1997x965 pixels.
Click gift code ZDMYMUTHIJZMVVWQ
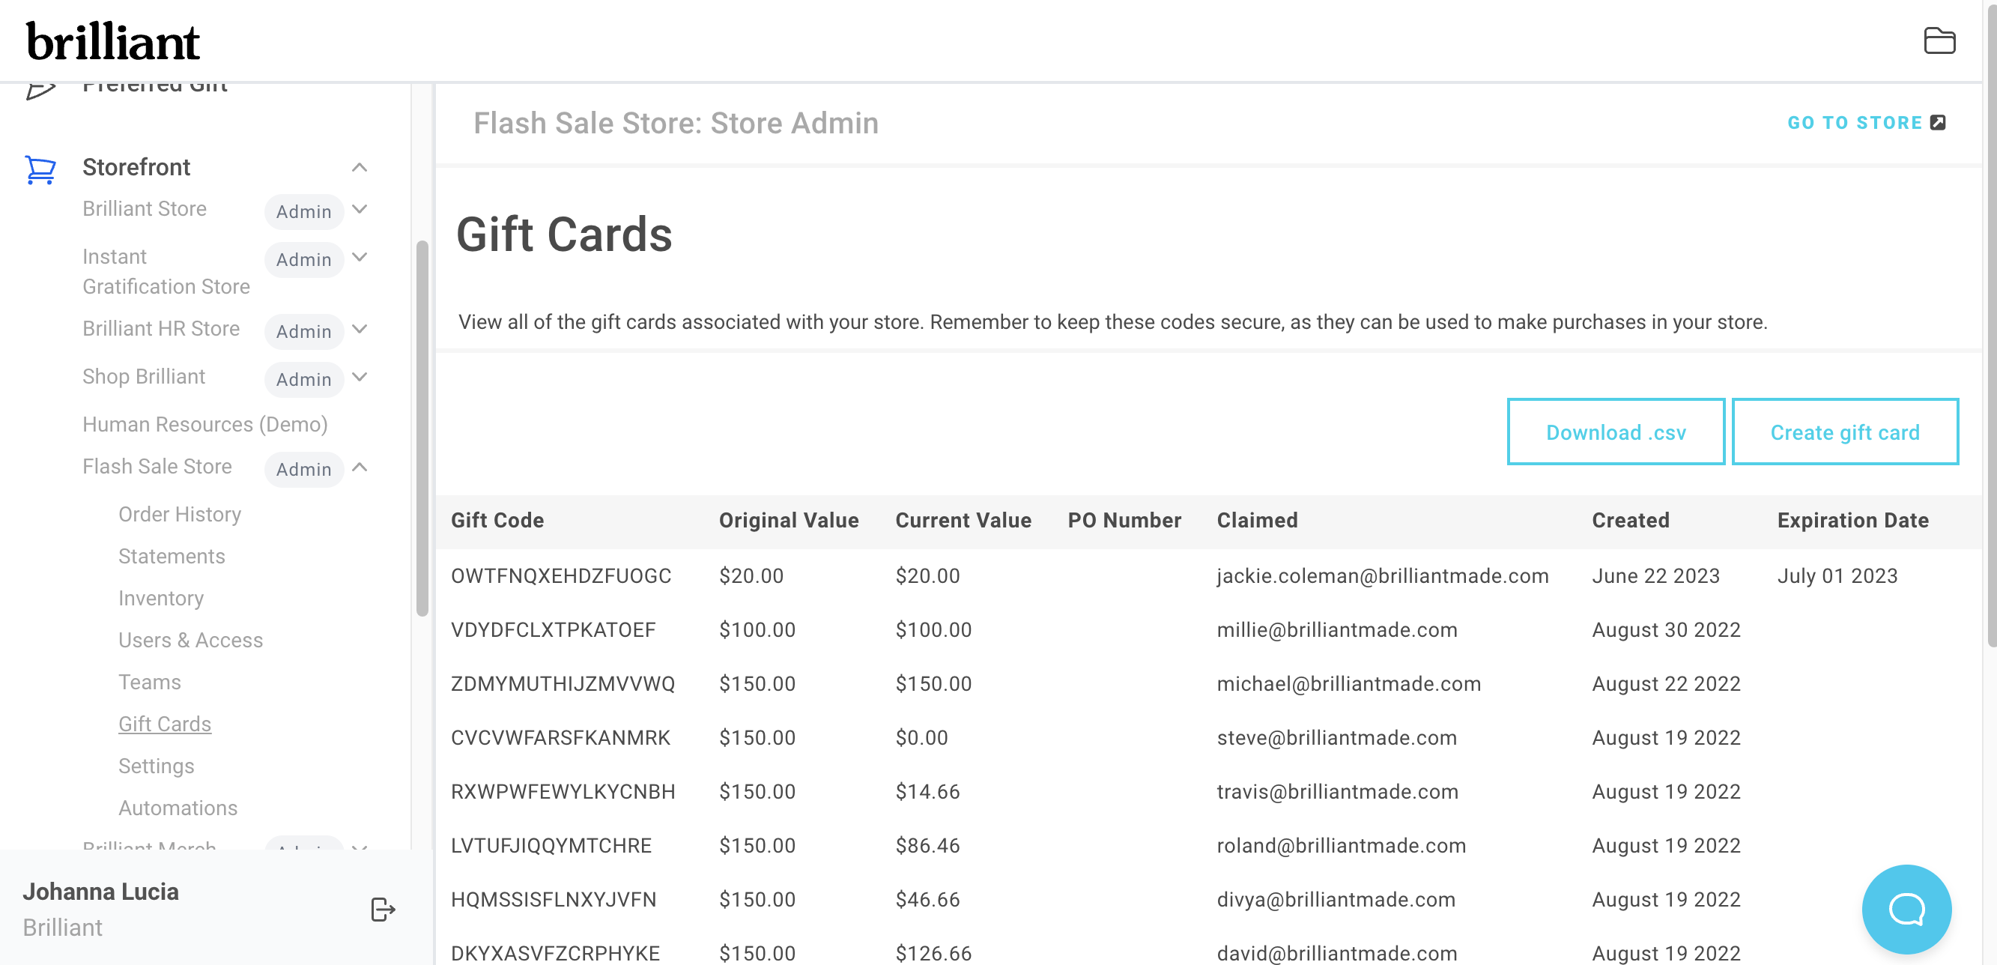(x=563, y=683)
